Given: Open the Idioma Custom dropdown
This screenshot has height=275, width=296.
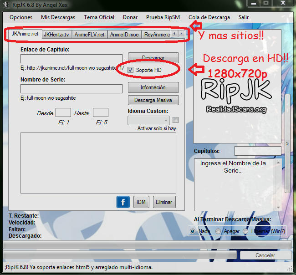Looking at the screenshot, I should point(148,120).
